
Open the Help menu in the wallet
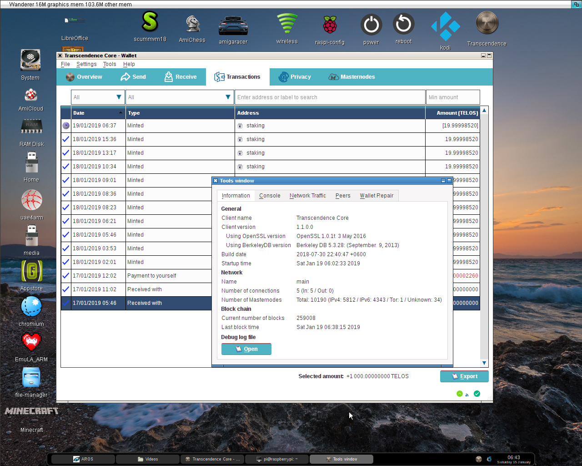(129, 64)
